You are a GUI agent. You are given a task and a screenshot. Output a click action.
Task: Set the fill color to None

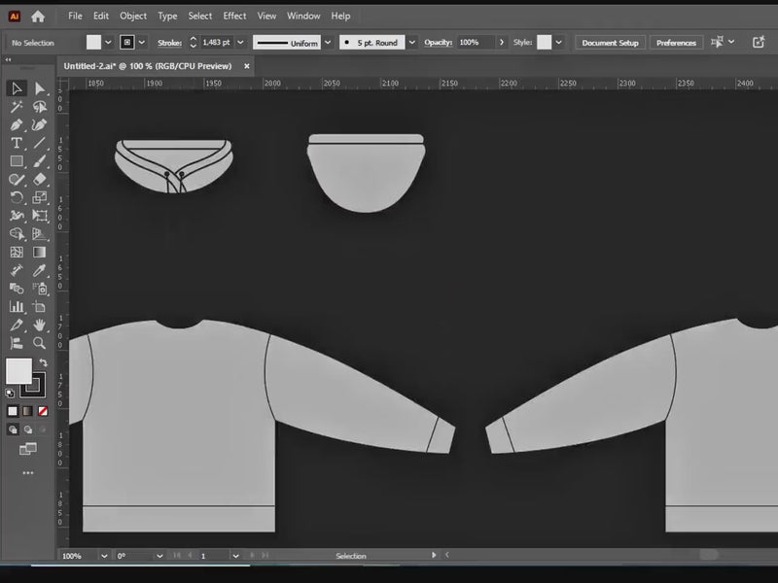point(43,411)
